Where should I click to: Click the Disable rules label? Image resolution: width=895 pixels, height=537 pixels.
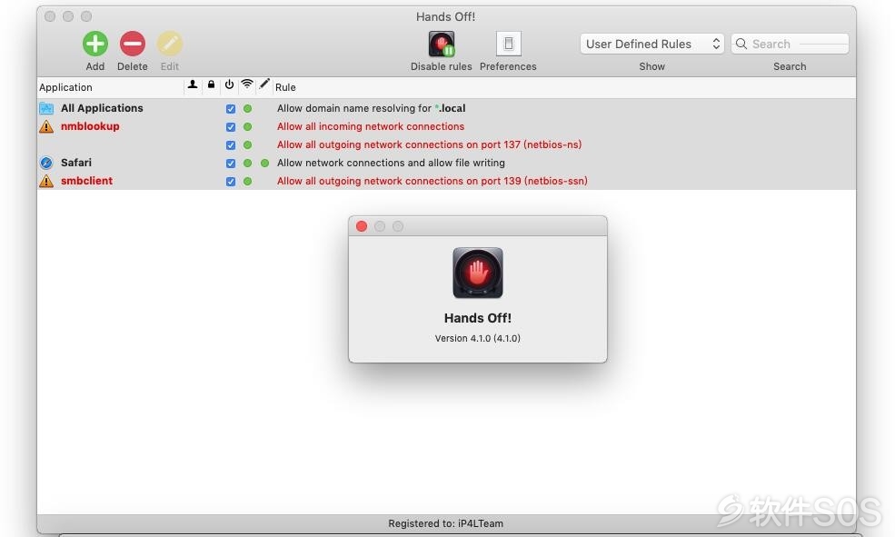coord(442,66)
